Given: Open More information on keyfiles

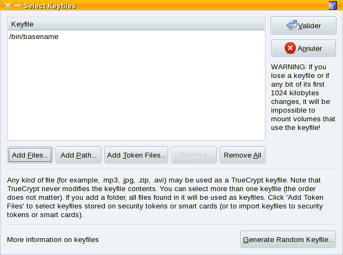Looking at the screenshot, I should pos(52,240).
